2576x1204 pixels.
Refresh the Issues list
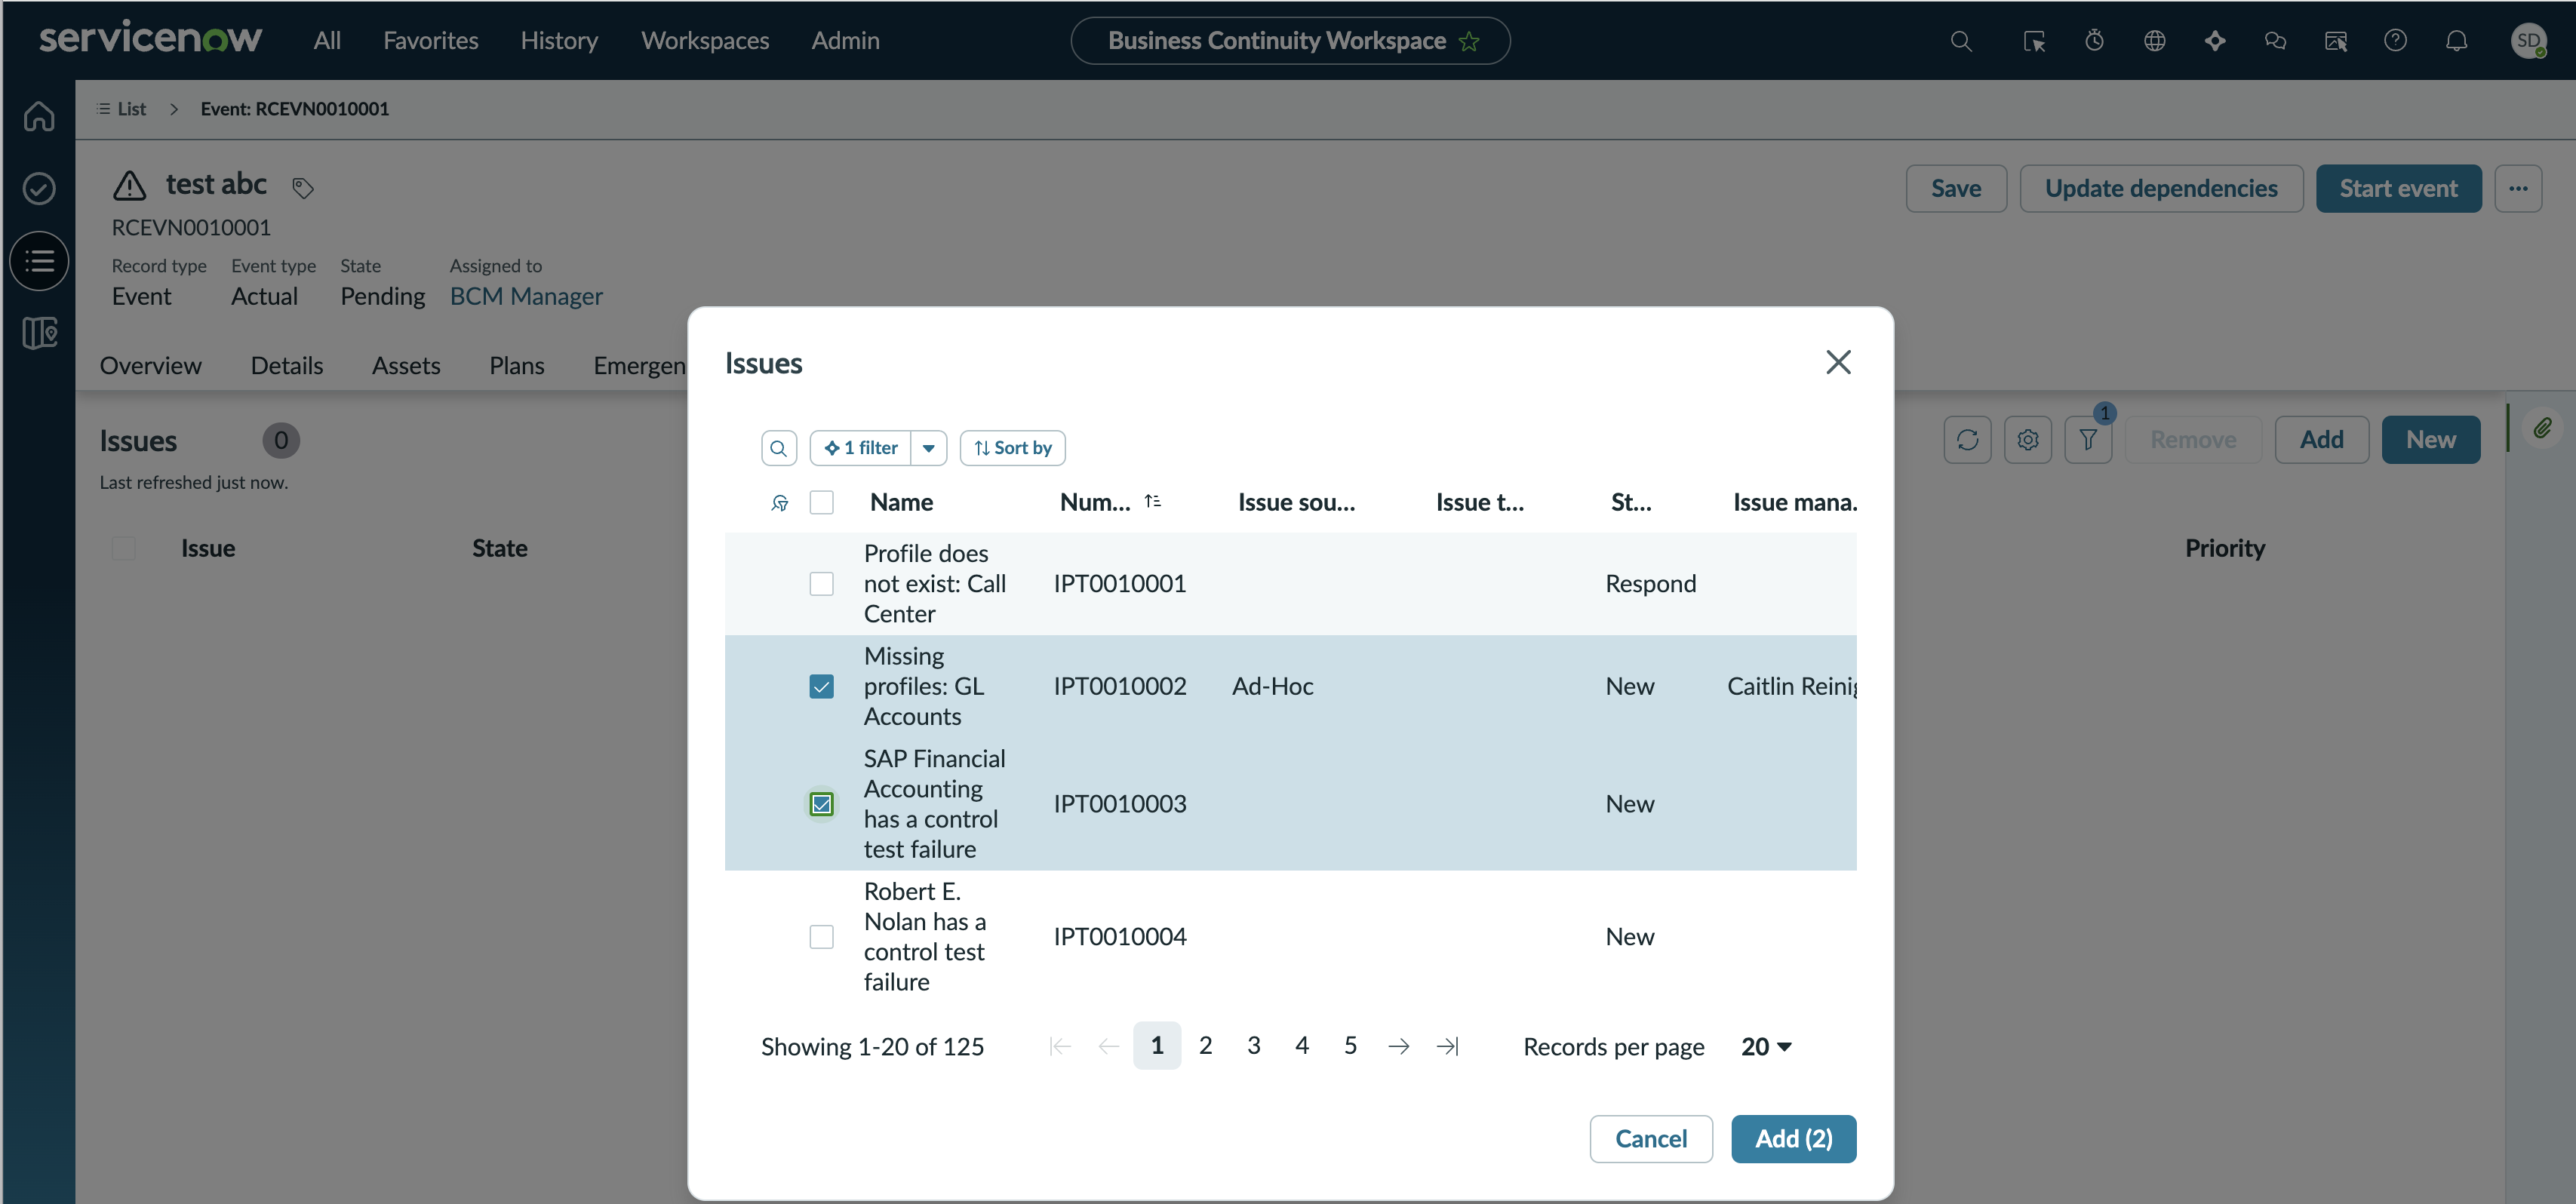pyautogui.click(x=1967, y=440)
